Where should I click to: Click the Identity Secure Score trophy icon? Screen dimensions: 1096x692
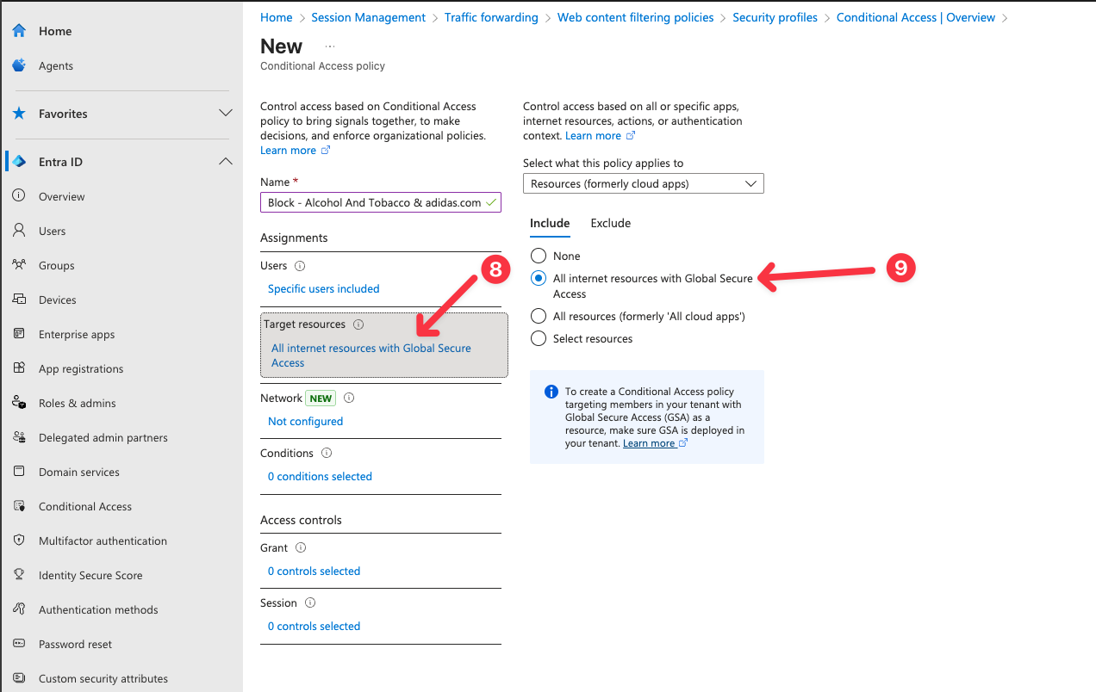point(19,575)
